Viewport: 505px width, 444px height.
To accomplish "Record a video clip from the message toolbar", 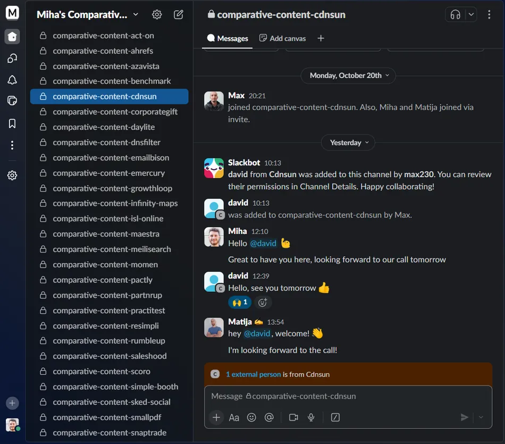I will pos(293,417).
